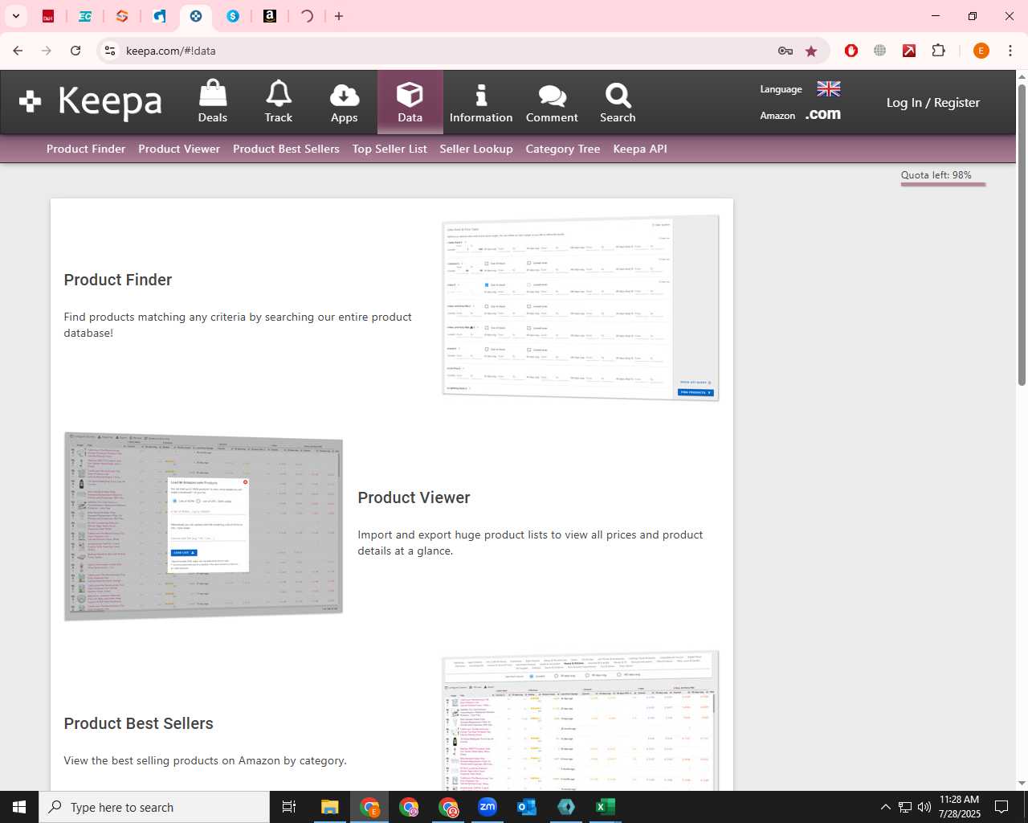The image size is (1028, 823).
Task: Open the Windows Start menu
Action: 19,807
